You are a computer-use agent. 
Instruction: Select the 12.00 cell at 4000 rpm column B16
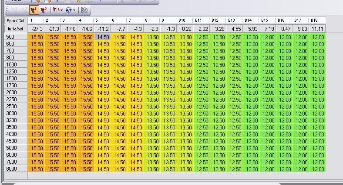pos(285,134)
